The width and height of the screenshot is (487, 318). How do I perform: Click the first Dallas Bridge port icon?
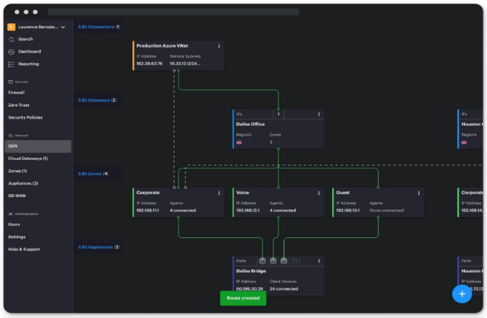point(262,261)
